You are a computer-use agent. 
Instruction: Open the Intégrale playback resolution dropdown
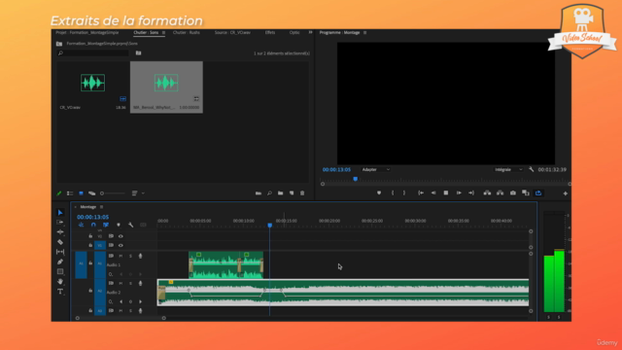tap(508, 169)
